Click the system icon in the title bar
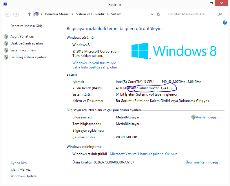 [5, 4]
